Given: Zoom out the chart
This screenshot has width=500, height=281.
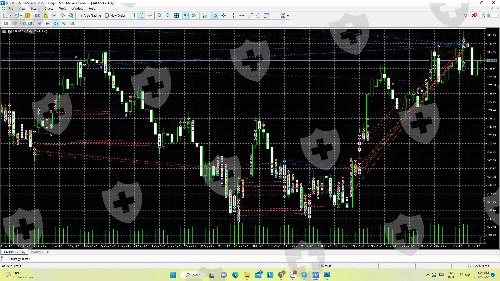Looking at the screenshot, I should click(x=168, y=16).
